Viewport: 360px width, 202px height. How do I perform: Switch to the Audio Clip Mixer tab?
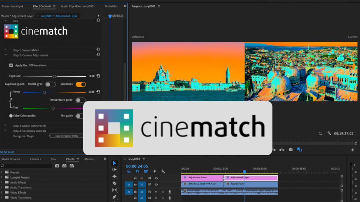(x=78, y=6)
